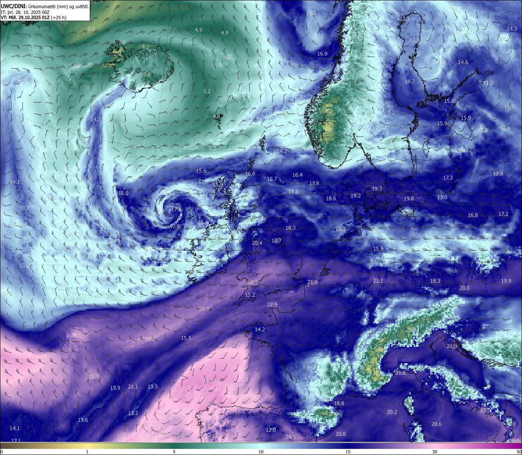Click the legend tick label 15
This screenshot has height=455, width=522.
(x=348, y=452)
